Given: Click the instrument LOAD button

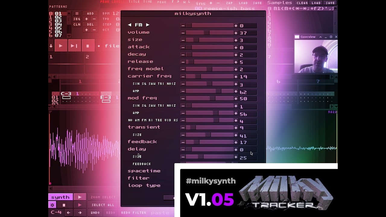Looking at the screenshot, I should click(x=243, y=3).
